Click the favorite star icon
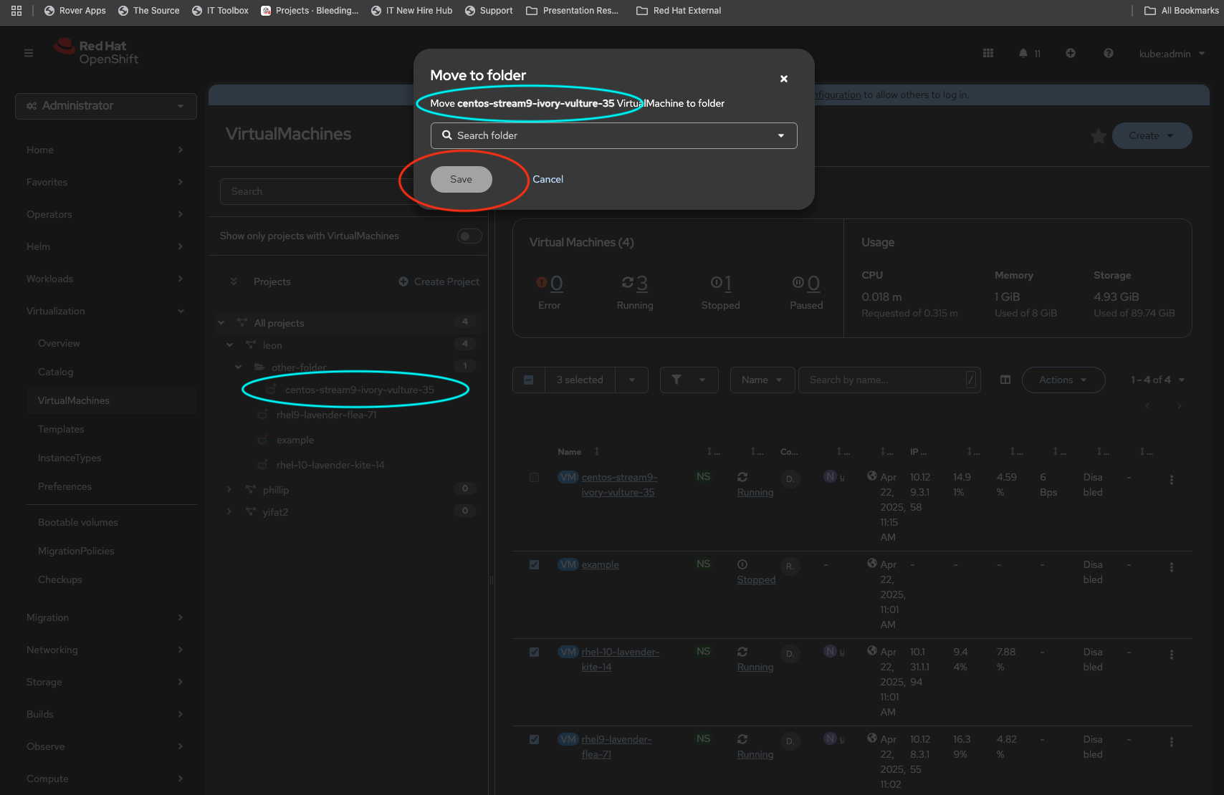1224x795 pixels. point(1098,136)
